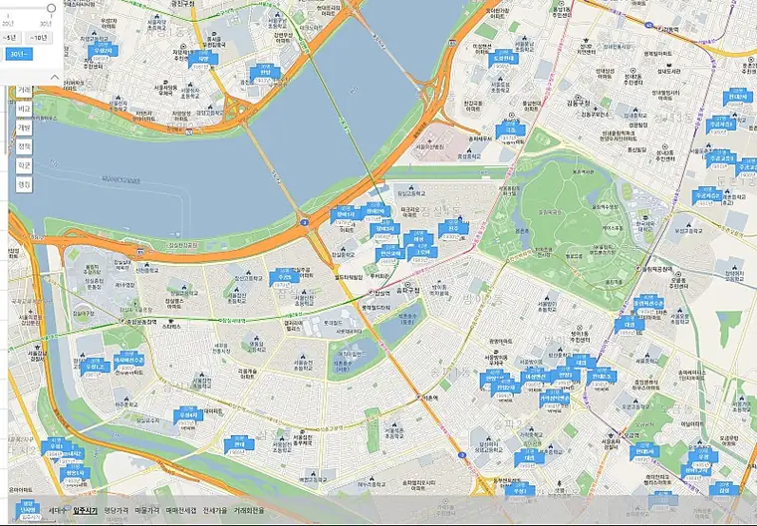Open the 장미3차 apartment marker

[384, 228]
